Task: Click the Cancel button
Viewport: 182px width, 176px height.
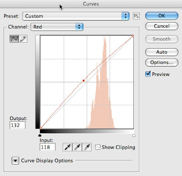Action: (162, 26)
